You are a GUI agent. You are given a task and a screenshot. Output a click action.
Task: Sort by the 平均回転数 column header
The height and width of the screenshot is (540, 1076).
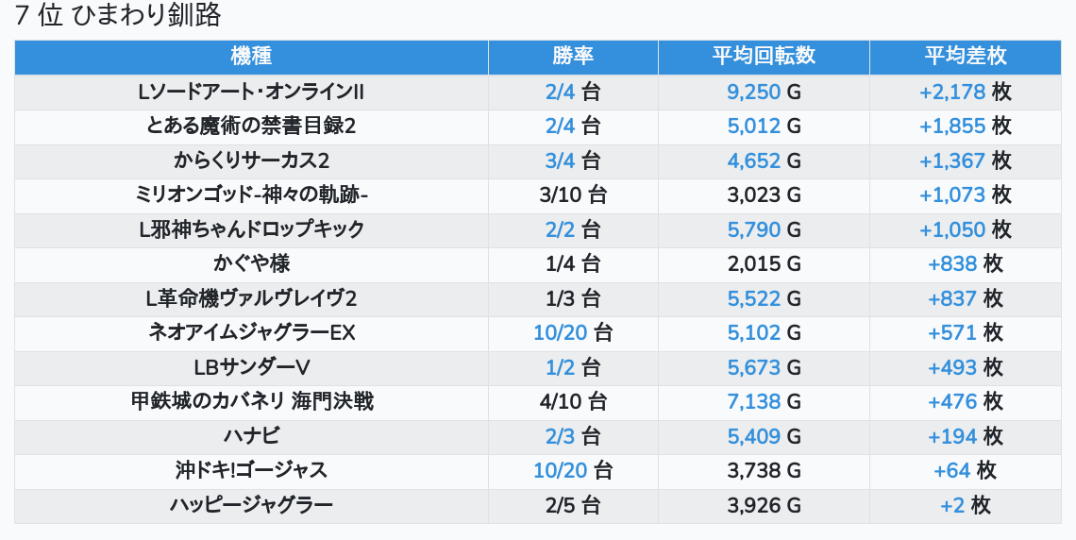[x=764, y=56]
